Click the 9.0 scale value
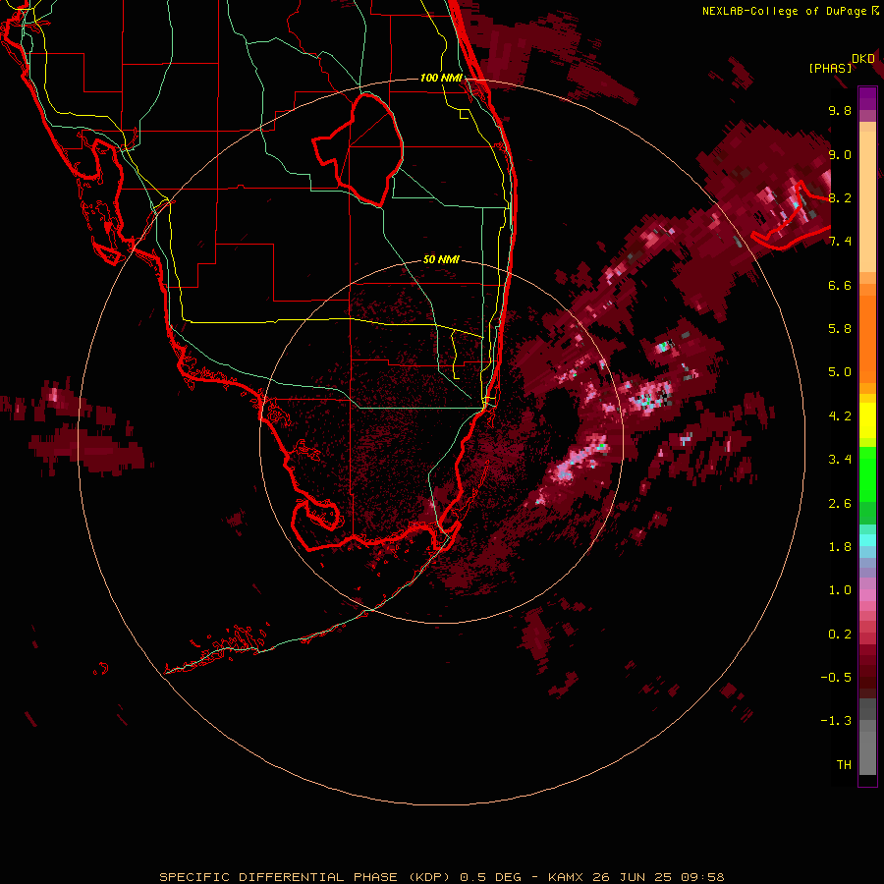Screen dimensions: 884x884 pos(840,154)
